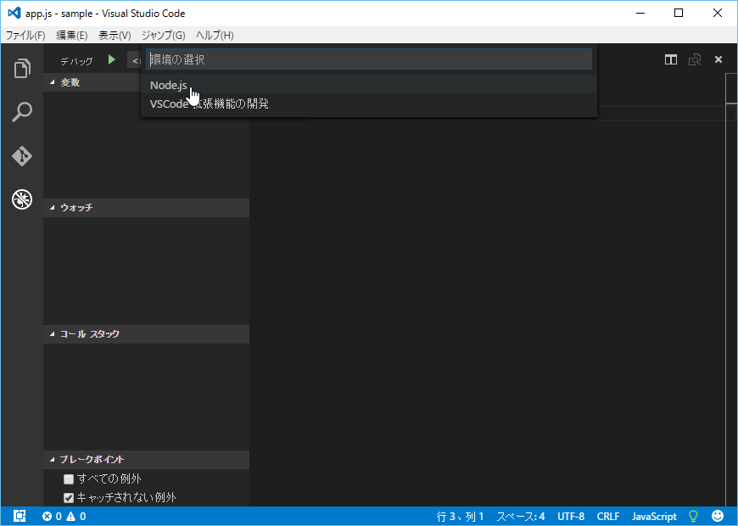The image size is (738, 526).
Task: Start debugging with green play button
Action: coord(111,60)
